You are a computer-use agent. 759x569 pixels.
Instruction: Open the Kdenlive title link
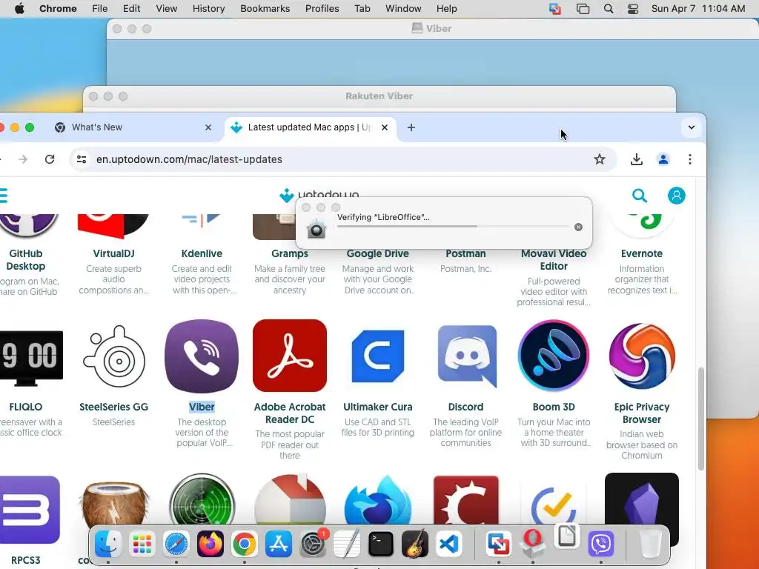(202, 253)
